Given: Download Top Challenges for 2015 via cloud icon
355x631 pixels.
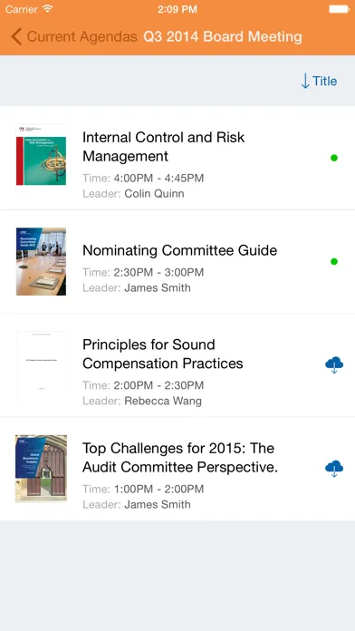Looking at the screenshot, I should click(x=334, y=469).
